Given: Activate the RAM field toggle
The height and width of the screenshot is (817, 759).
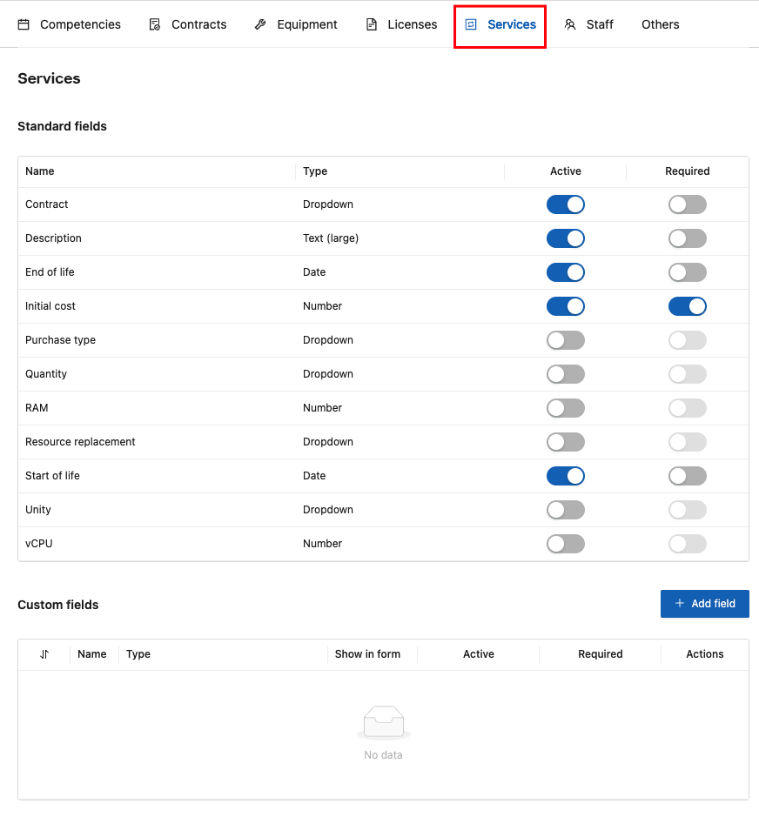Looking at the screenshot, I should tap(565, 408).
